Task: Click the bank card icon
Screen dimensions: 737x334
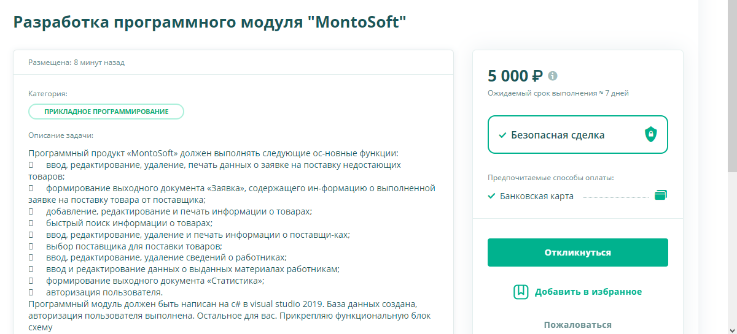Action: [x=661, y=195]
